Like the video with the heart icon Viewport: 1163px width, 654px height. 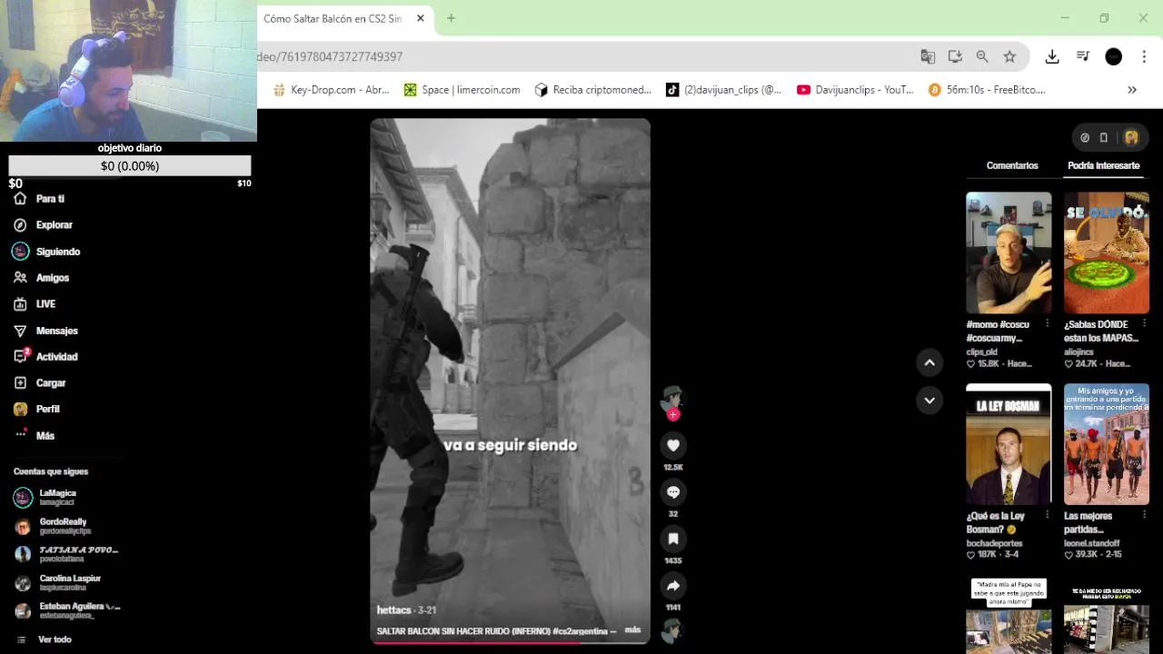pyautogui.click(x=673, y=445)
